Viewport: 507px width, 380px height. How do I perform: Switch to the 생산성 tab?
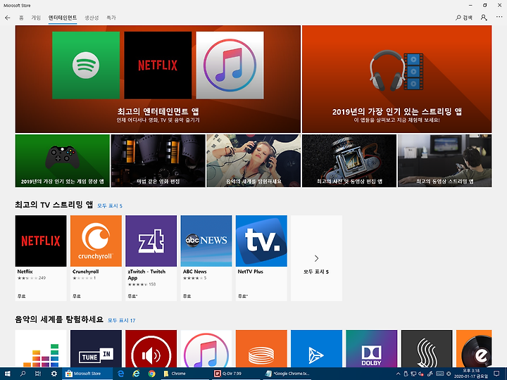pos(92,18)
